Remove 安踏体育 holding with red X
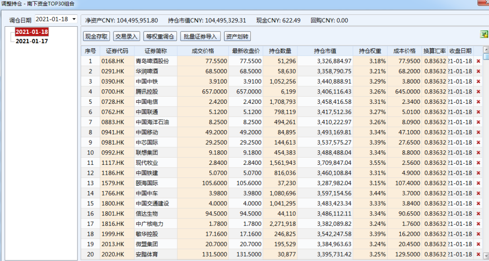This screenshot has width=489, height=261. tap(478, 255)
